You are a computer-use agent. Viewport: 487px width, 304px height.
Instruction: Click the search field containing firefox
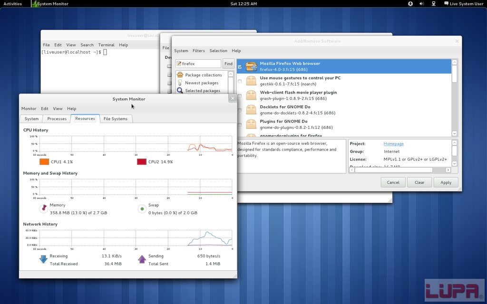click(198, 64)
